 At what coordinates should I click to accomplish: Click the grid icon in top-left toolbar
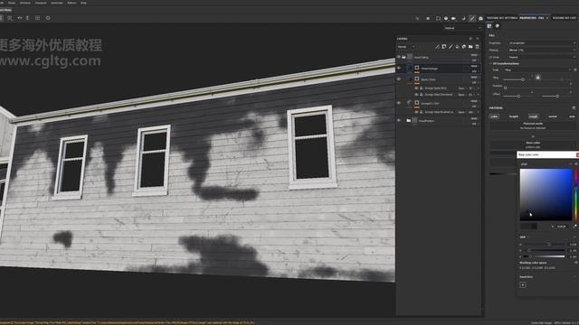tap(37, 18)
